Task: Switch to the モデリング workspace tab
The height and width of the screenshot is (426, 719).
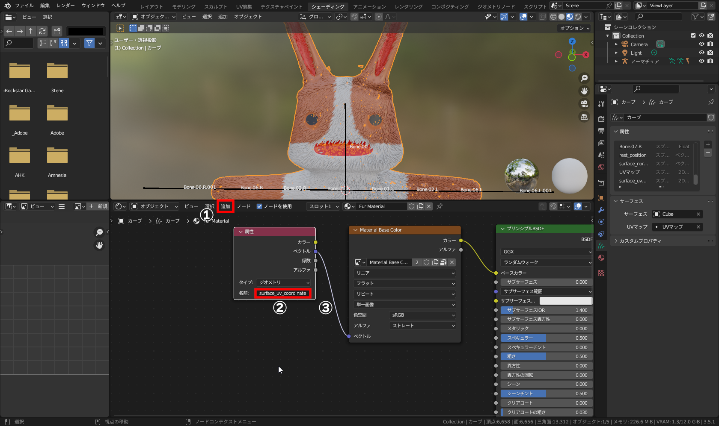Action: coord(184,6)
